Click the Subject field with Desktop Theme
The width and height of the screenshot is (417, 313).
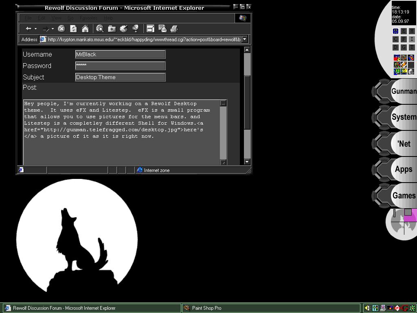pos(120,77)
